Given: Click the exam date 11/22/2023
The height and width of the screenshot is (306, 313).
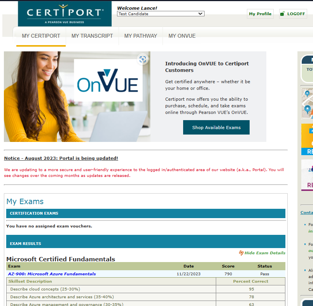Looking at the screenshot, I should pos(189,274).
